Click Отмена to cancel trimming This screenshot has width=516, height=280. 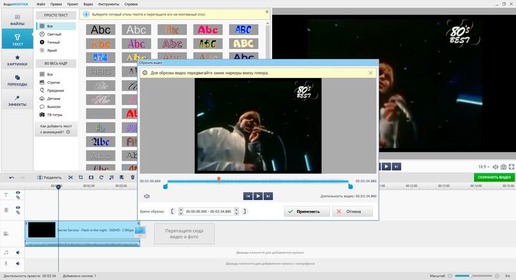[352, 212]
